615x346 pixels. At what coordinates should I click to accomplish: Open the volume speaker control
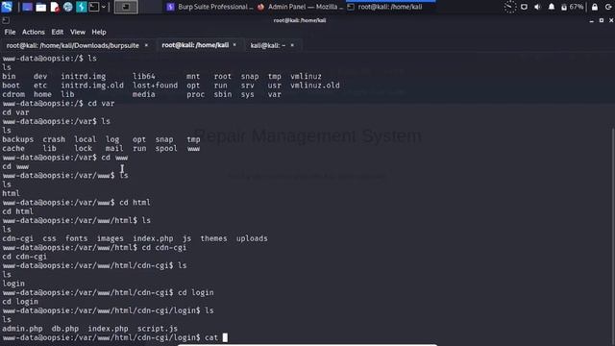(537, 7)
